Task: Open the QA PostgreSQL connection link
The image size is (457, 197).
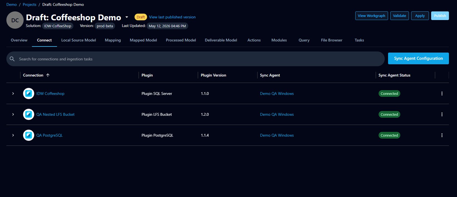Action: [49, 135]
